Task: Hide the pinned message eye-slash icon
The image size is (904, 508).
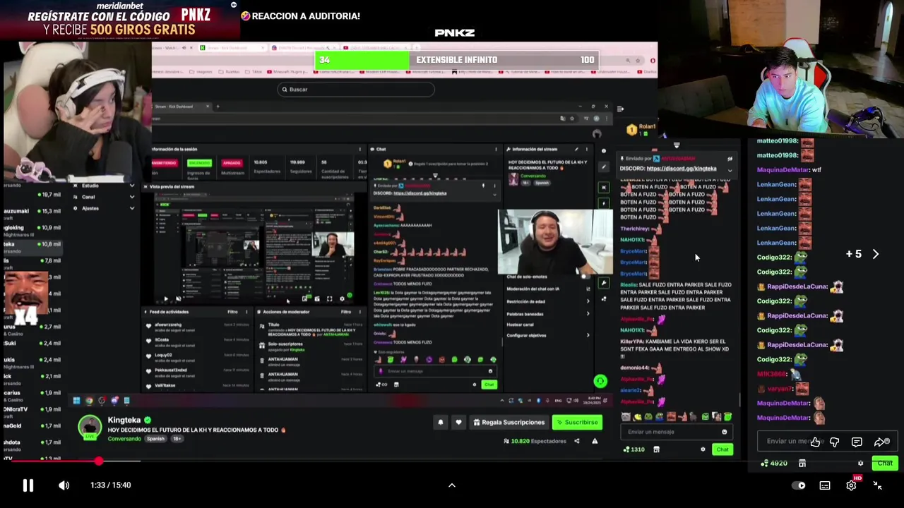Action: (x=730, y=159)
